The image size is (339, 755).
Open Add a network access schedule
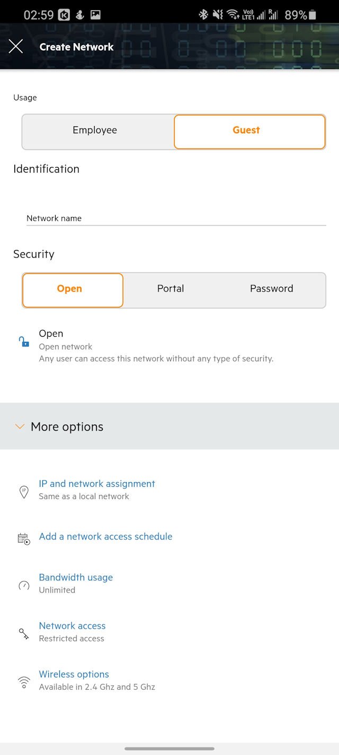[105, 536]
